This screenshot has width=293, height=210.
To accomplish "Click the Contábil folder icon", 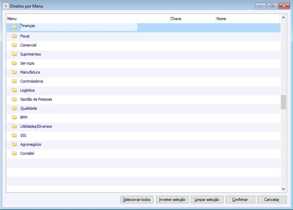I will [14, 153].
